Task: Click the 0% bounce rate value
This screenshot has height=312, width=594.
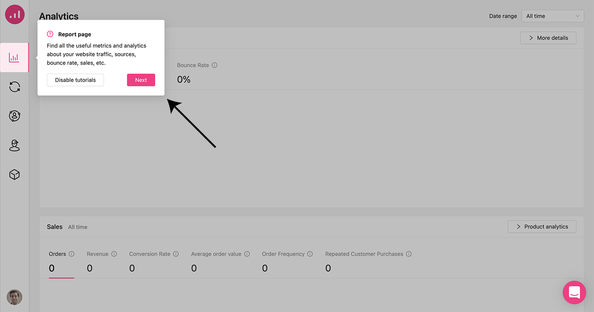Action: pyautogui.click(x=184, y=80)
